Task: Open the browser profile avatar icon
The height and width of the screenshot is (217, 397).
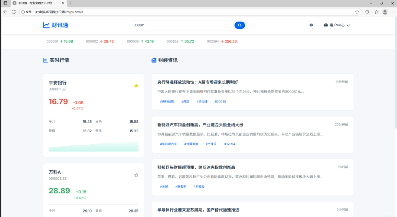Action: point(385,12)
